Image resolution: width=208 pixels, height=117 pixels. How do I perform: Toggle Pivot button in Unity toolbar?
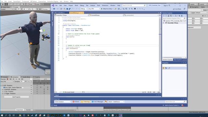[30, 4]
